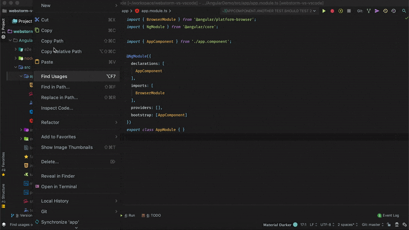Expand the e2e folder in project tree

(x=16, y=49)
